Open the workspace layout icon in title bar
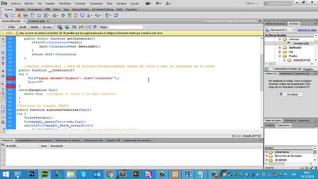Screen dimensions: 318x179 click(148, 3)
